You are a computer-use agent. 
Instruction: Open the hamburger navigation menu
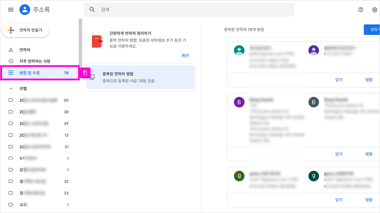coord(10,9)
